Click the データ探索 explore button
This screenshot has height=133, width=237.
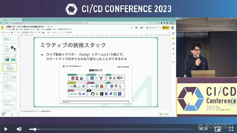(x=164, y=114)
